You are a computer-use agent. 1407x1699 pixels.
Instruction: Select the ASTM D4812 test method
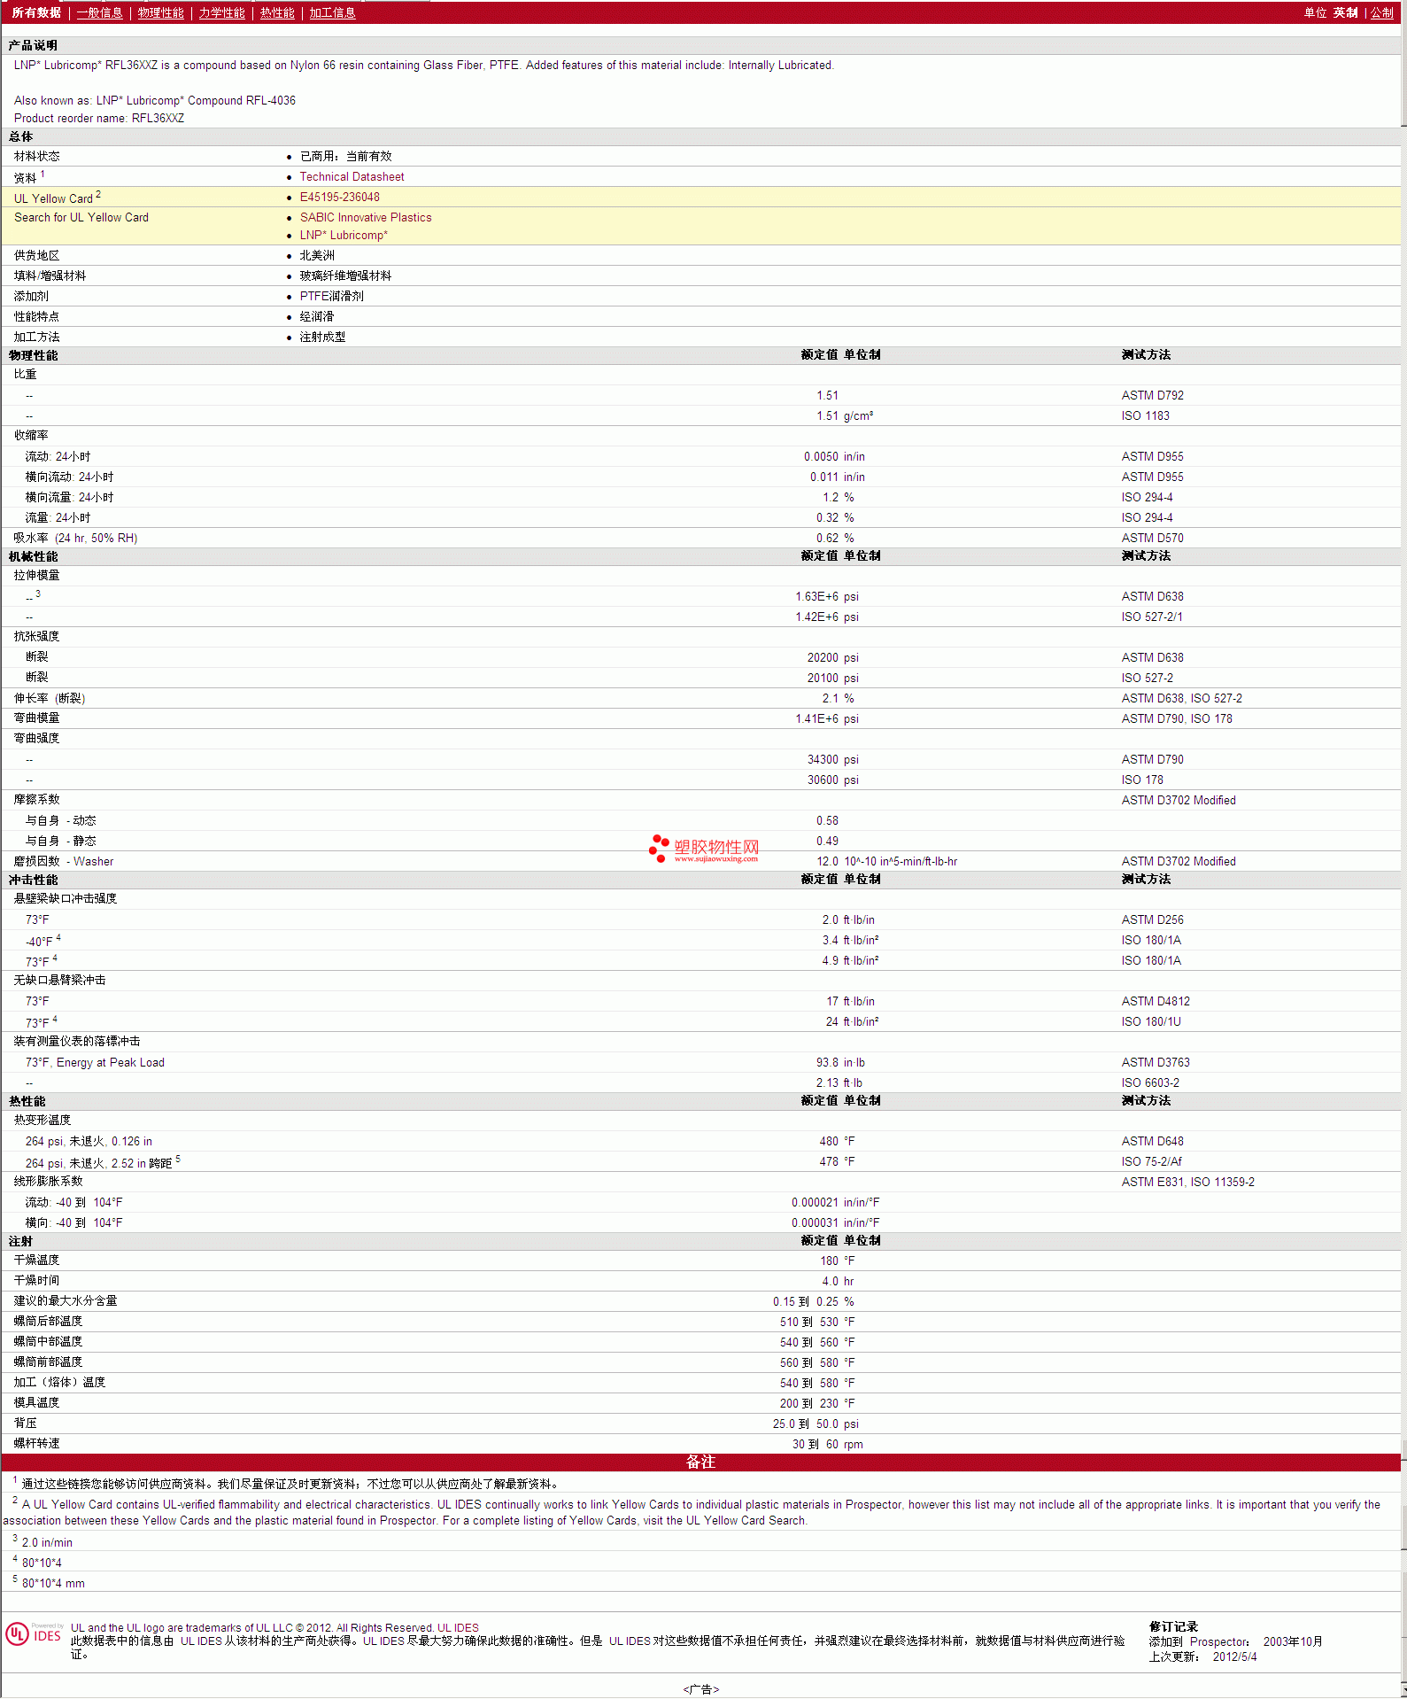tap(1156, 1002)
